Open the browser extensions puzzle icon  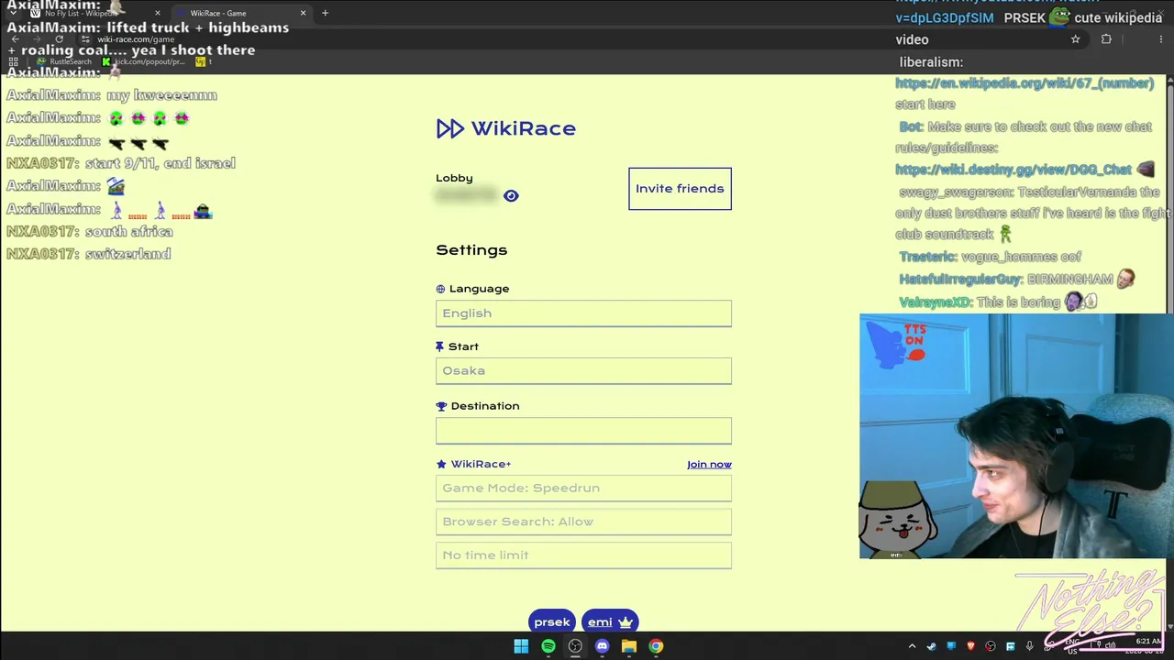pos(1106,39)
